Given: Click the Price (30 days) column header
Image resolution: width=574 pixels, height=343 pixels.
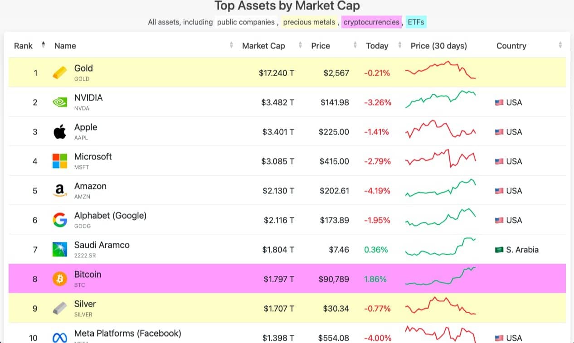Looking at the screenshot, I should [x=438, y=46].
